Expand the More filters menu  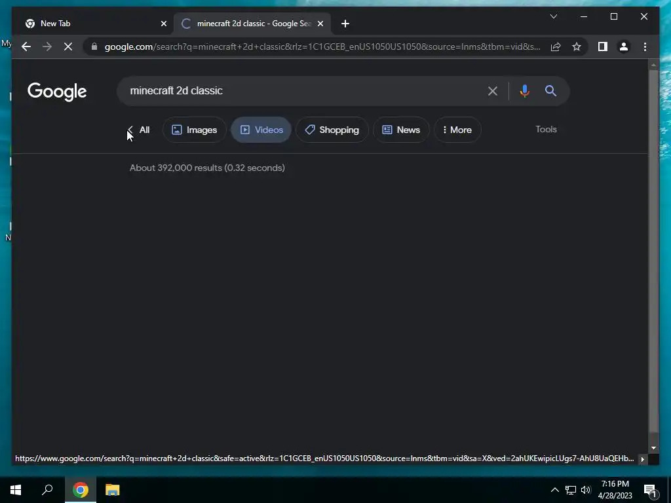[457, 130]
